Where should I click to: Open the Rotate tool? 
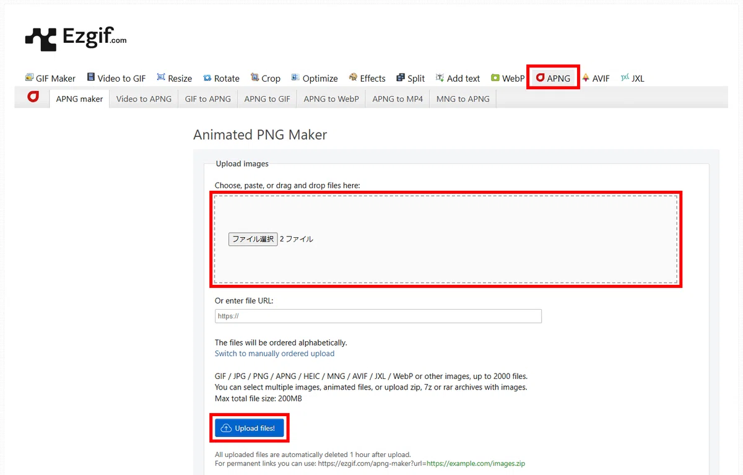click(221, 78)
